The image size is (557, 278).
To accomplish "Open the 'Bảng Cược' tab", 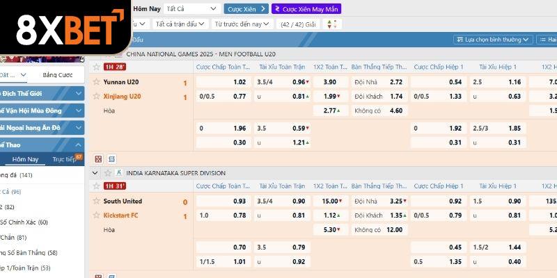I will point(57,74).
